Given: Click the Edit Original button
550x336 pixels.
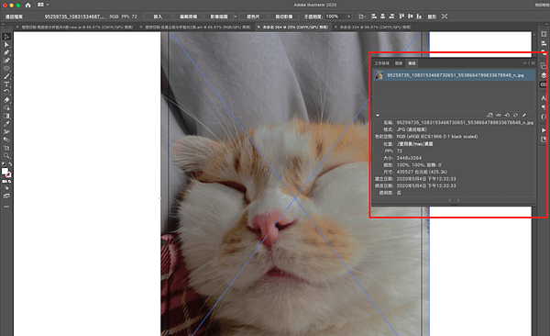Looking at the screenshot, I should pyautogui.click(x=188, y=17).
